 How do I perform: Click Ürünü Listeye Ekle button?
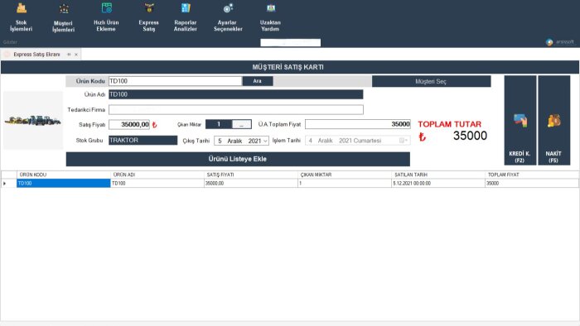point(238,159)
